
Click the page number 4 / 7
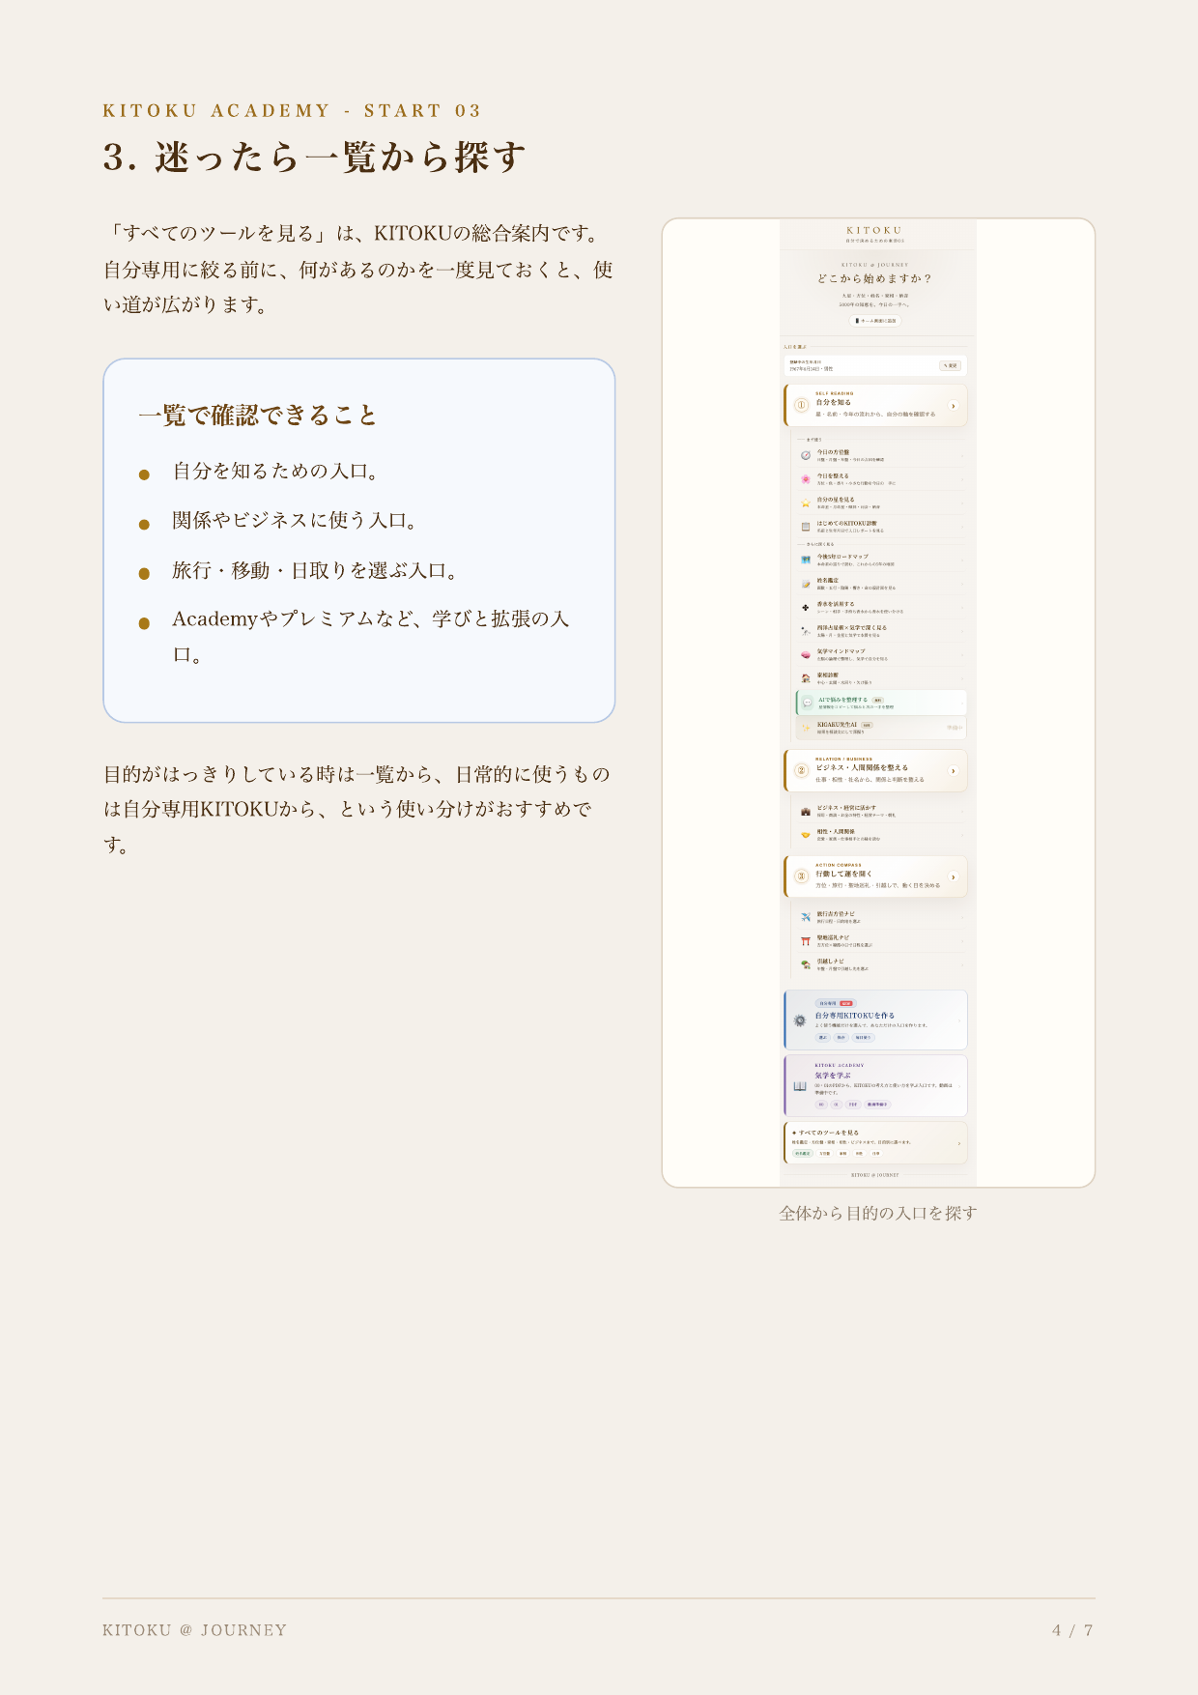click(x=1073, y=1630)
